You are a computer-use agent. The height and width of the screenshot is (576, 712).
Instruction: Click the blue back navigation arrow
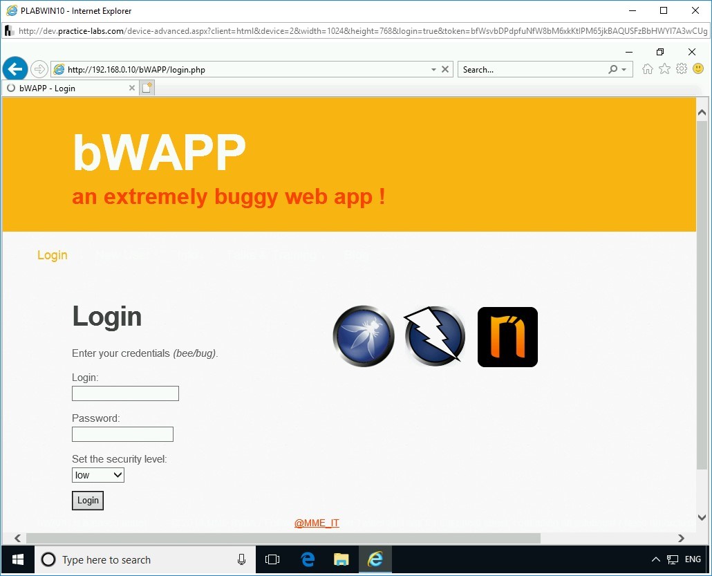pos(15,68)
